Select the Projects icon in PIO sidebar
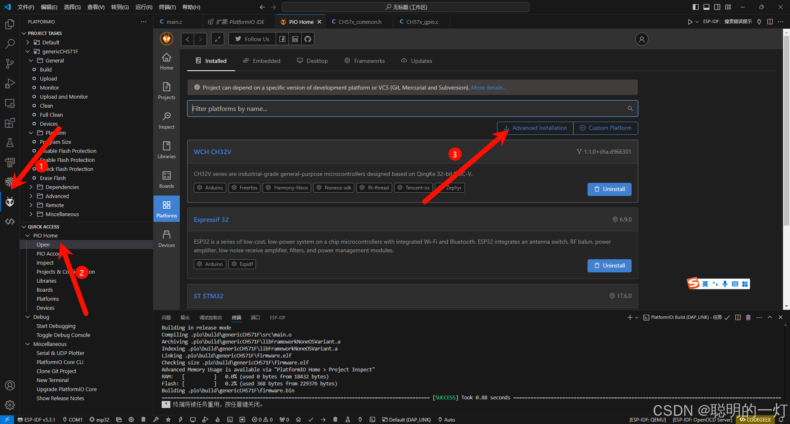 click(x=166, y=90)
